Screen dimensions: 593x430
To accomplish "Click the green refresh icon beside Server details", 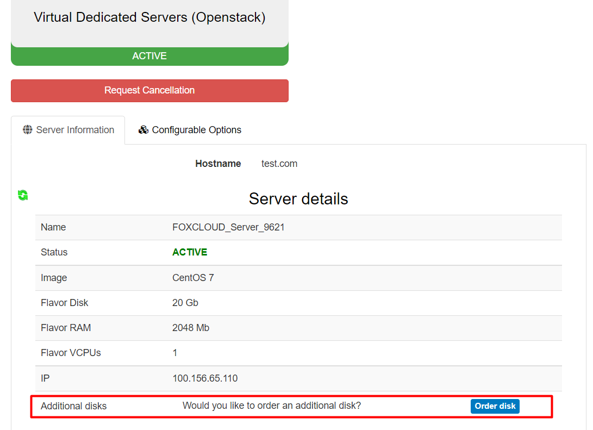I will [23, 195].
